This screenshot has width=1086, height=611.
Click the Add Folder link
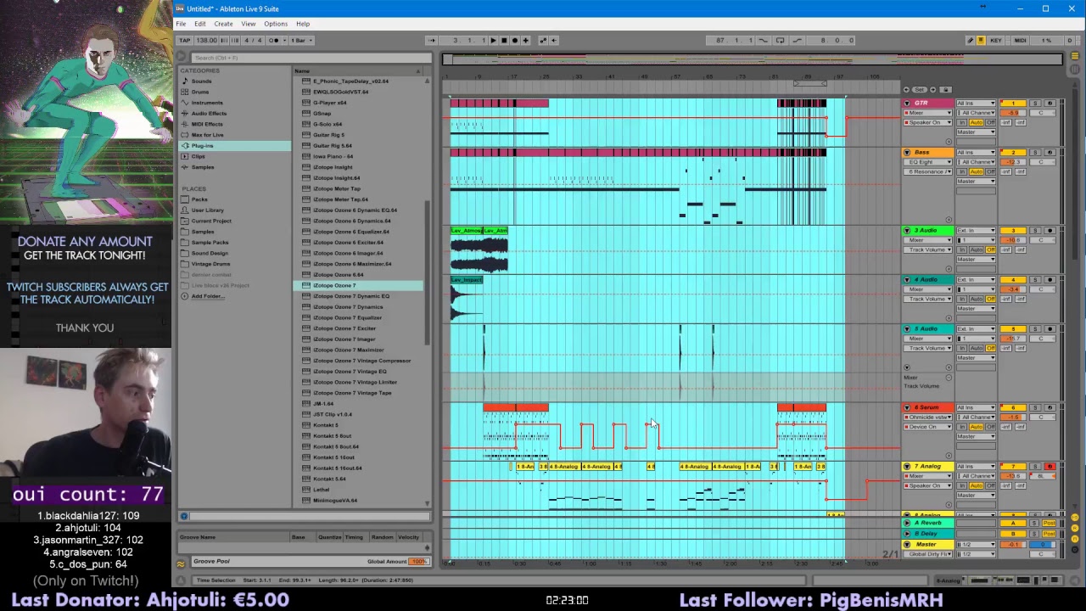[207, 296]
